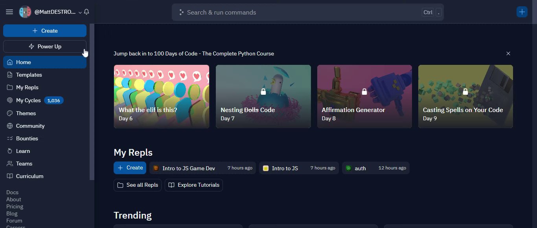The width and height of the screenshot is (537, 228).
Task: Open the Docs link
Action: 12,192
